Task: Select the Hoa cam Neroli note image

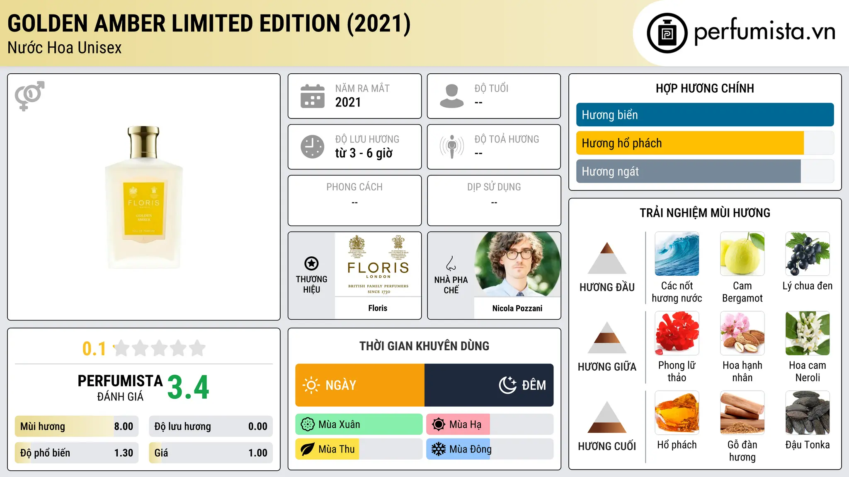Action: tap(808, 333)
